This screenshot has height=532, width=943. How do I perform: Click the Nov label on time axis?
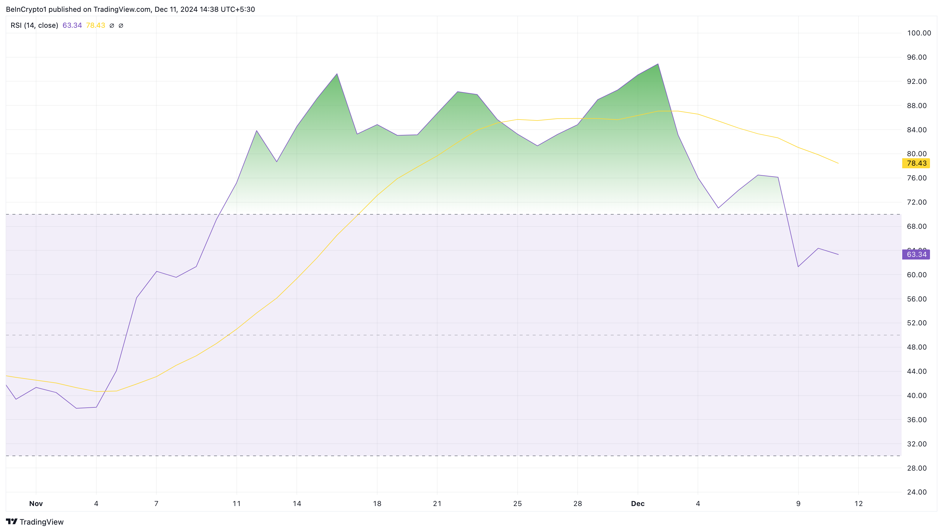[x=36, y=503]
